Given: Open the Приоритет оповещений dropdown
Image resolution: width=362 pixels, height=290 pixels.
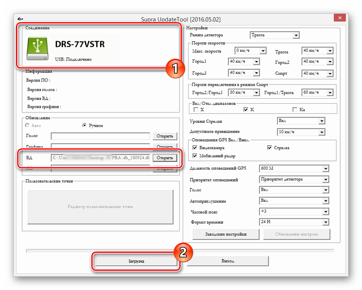Looking at the screenshot, I should click(x=294, y=179).
